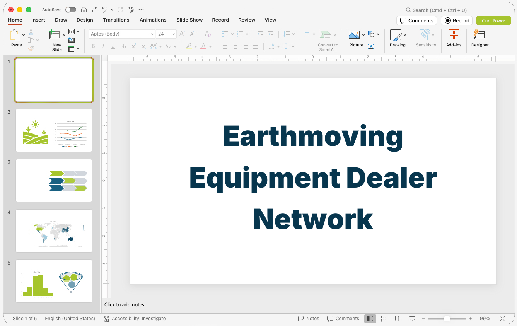Click the Redo icon

(120, 10)
